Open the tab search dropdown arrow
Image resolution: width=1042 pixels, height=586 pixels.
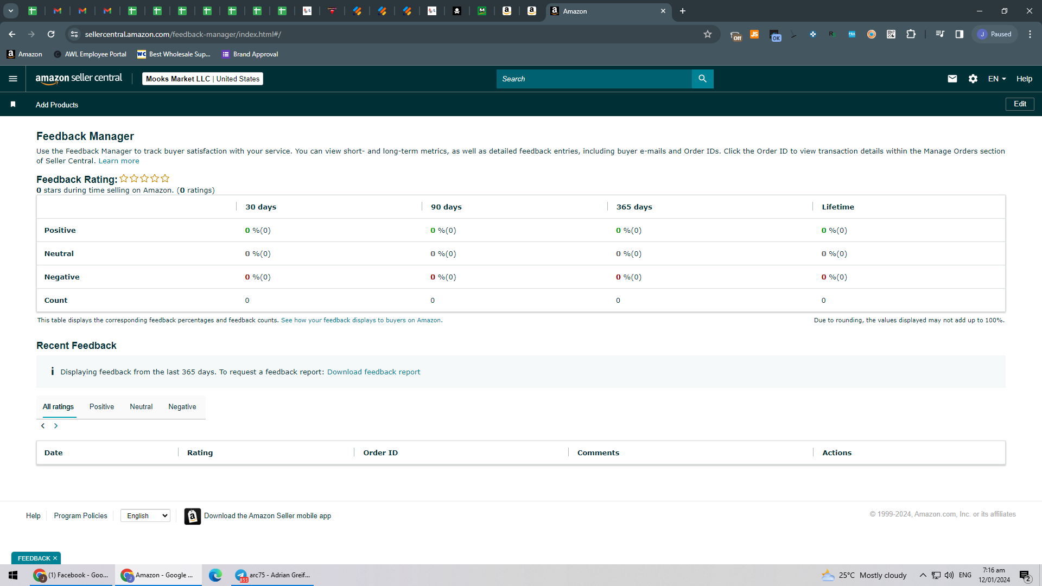10,11
